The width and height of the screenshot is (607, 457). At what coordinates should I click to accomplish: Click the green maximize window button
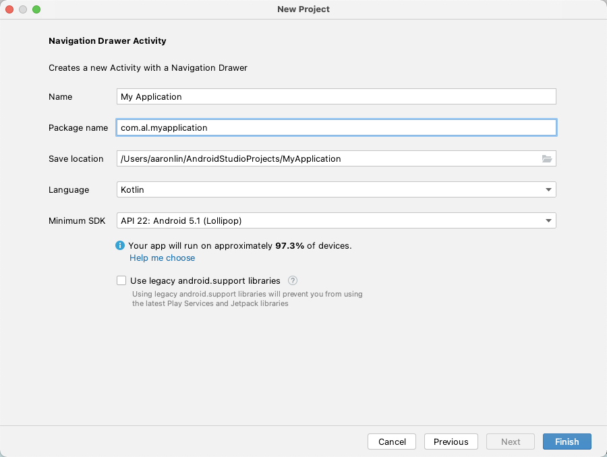[x=36, y=9]
